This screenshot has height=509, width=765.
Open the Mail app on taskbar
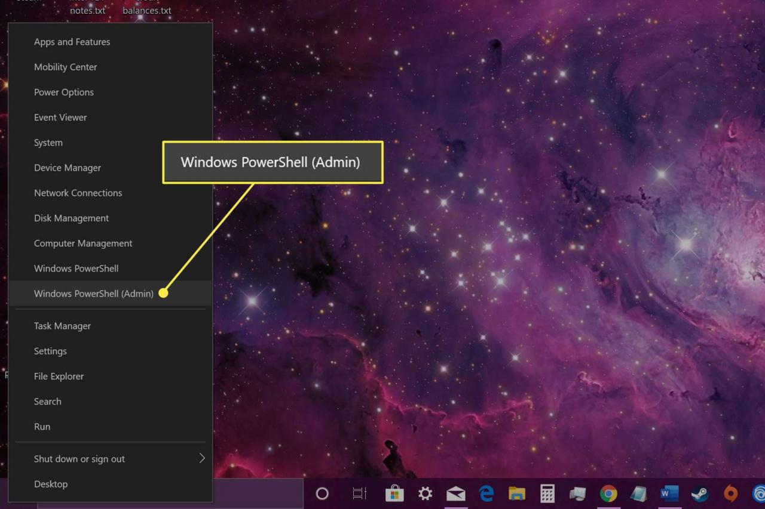pos(455,493)
